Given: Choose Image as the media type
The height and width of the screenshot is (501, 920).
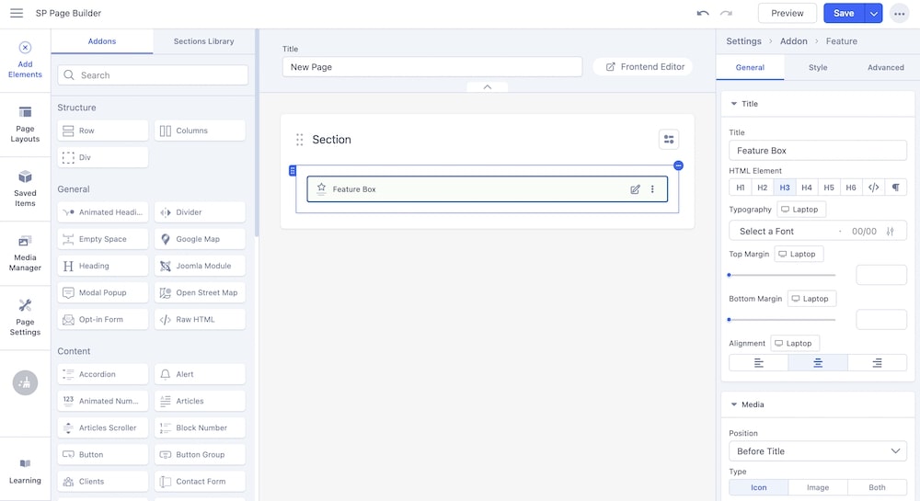Looking at the screenshot, I should click(x=818, y=488).
